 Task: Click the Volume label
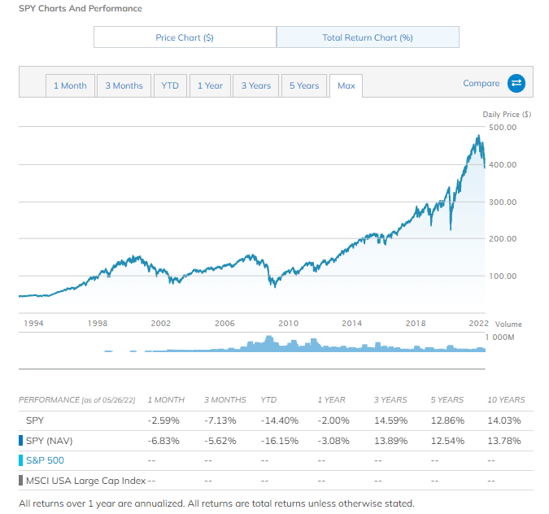click(x=508, y=325)
